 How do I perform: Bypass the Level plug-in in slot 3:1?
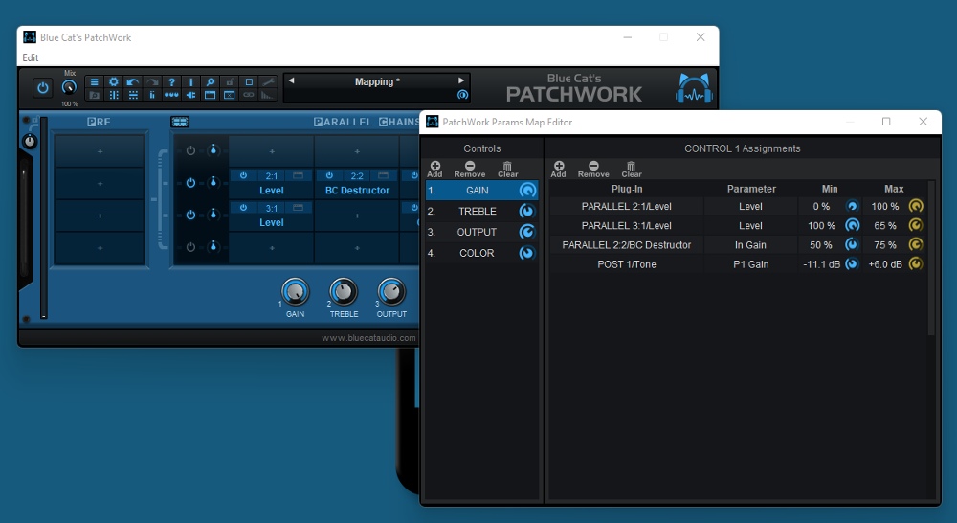point(243,208)
